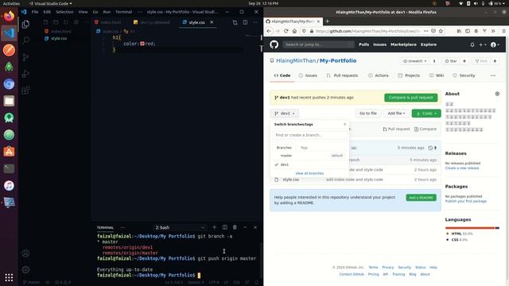Go to Firefox home page
Viewport: 509px width, 286px height.
click(294, 31)
